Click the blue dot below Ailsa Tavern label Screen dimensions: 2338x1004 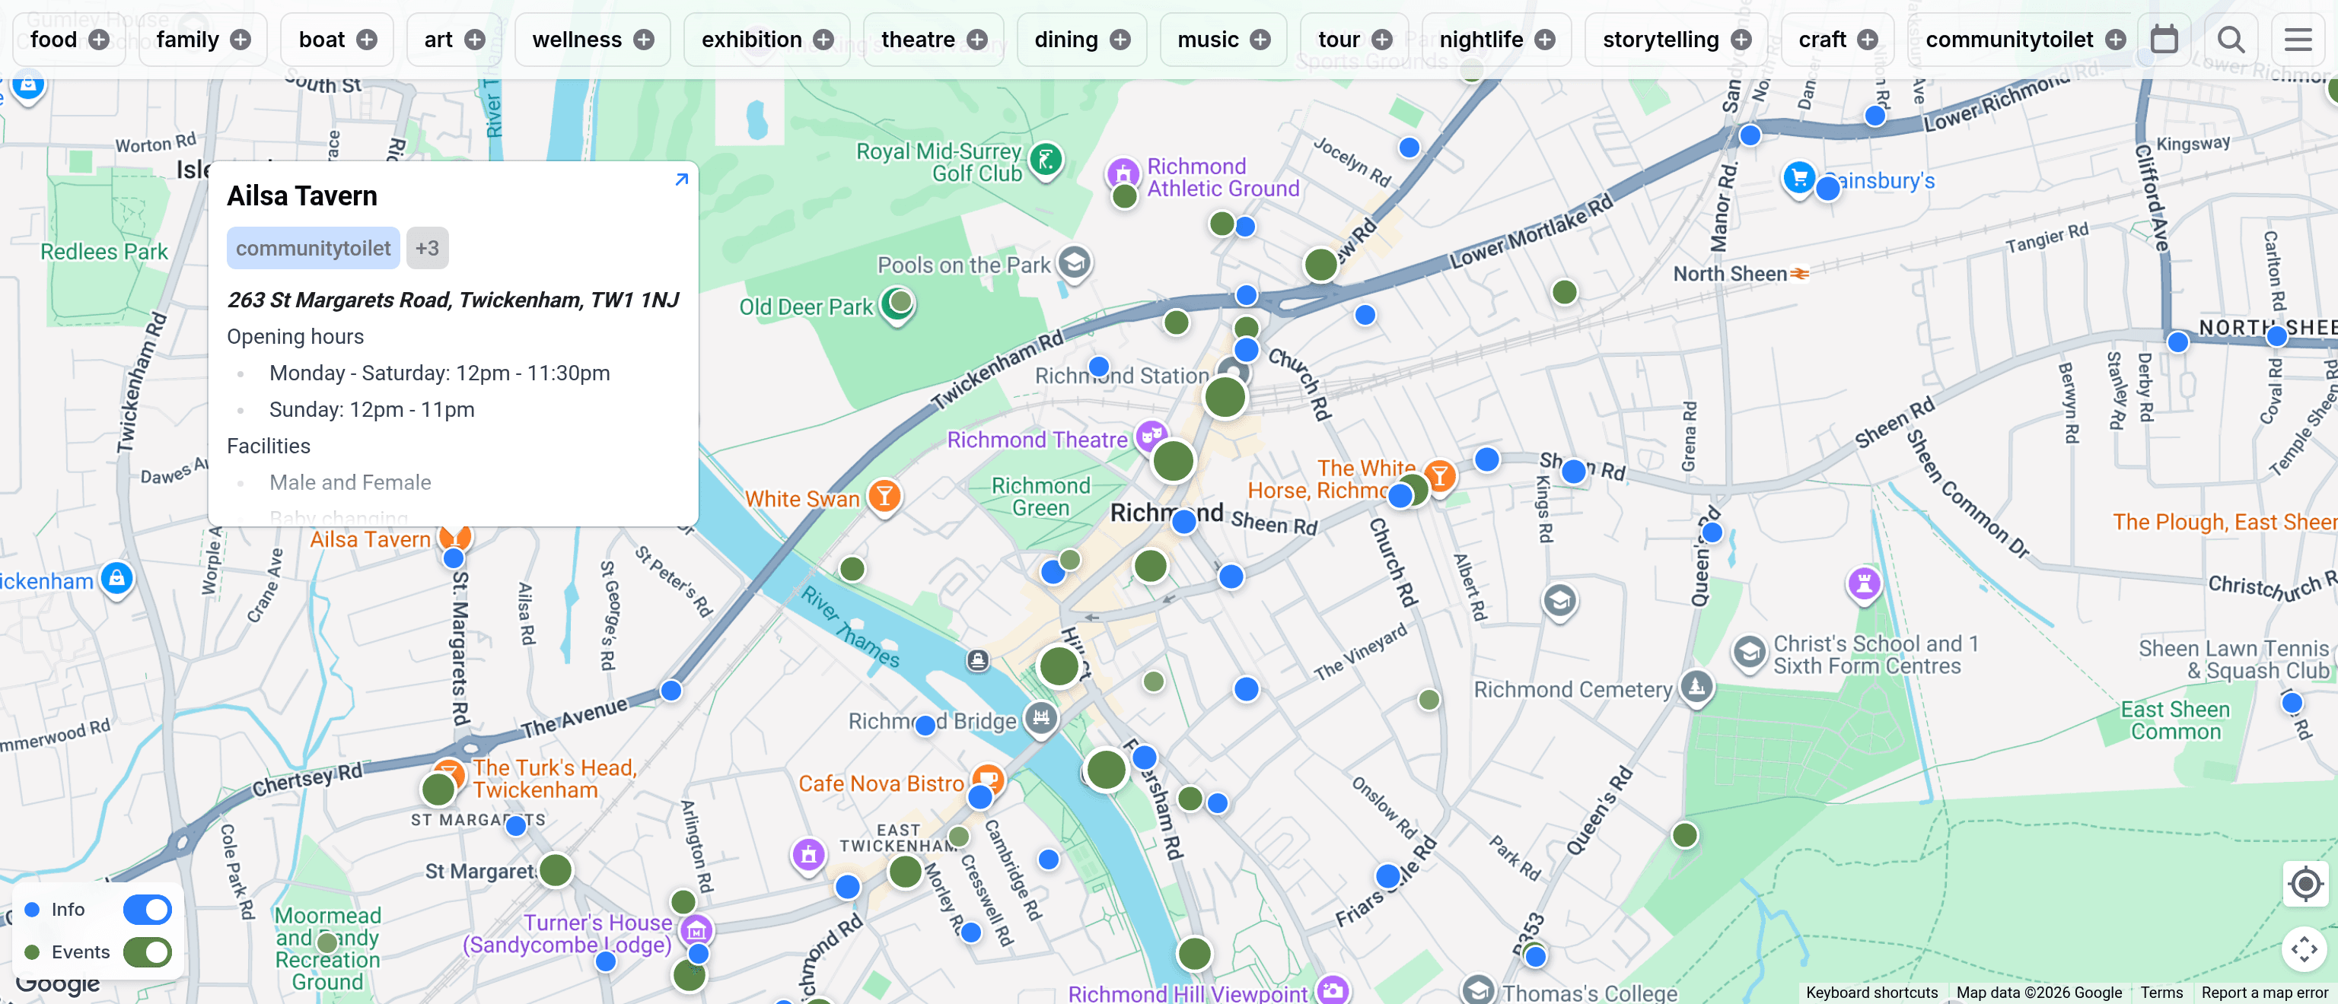tap(454, 558)
